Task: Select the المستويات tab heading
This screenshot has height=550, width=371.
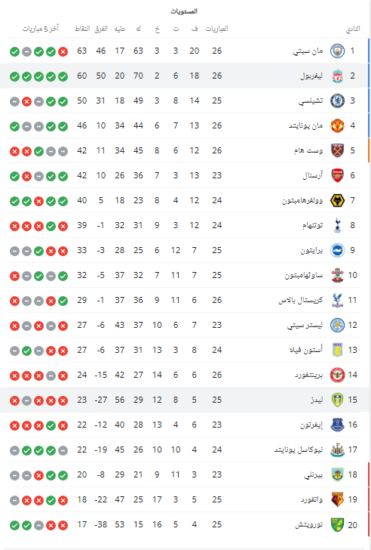Action: pyautogui.click(x=184, y=11)
